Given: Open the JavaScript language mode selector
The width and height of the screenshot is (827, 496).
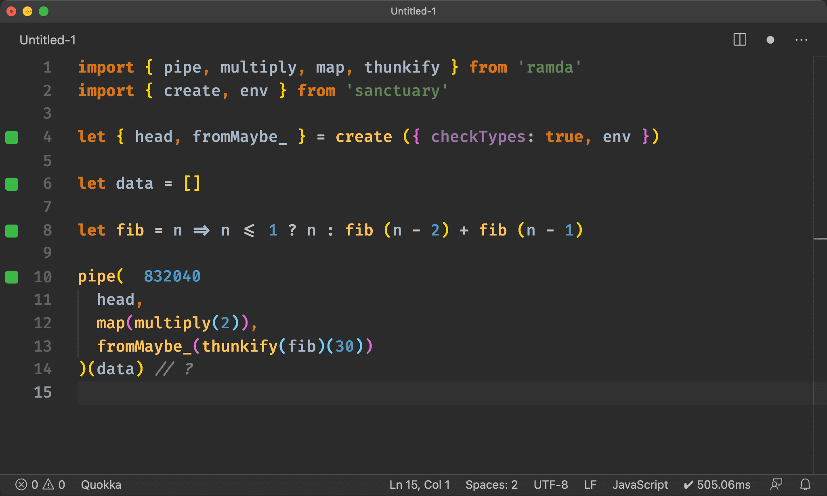Looking at the screenshot, I should pyautogui.click(x=640, y=484).
